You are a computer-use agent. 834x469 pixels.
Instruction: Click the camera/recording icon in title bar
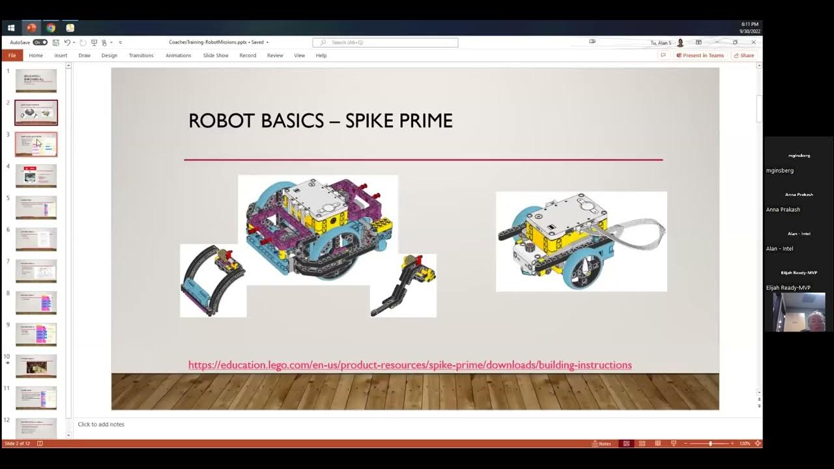click(592, 42)
